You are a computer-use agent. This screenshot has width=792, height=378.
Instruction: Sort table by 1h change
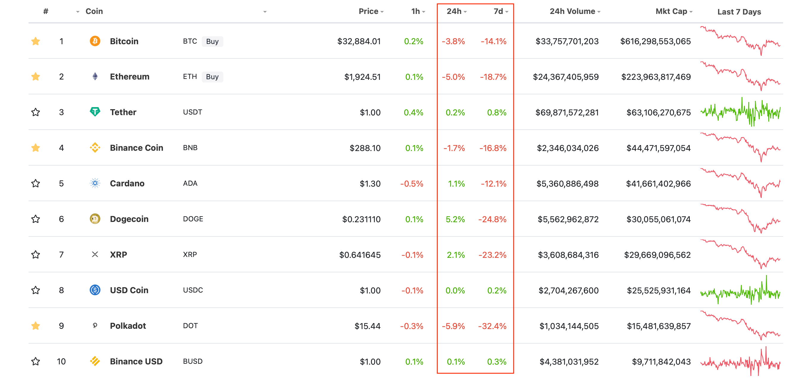(418, 11)
